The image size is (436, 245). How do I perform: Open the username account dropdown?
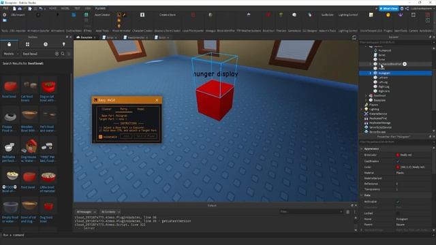422,9
